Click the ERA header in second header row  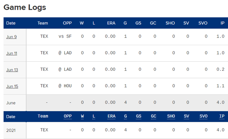coord(111,116)
